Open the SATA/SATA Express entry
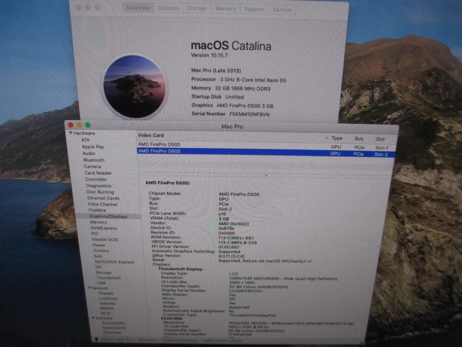This screenshot has width=462, height=347. 114,262
